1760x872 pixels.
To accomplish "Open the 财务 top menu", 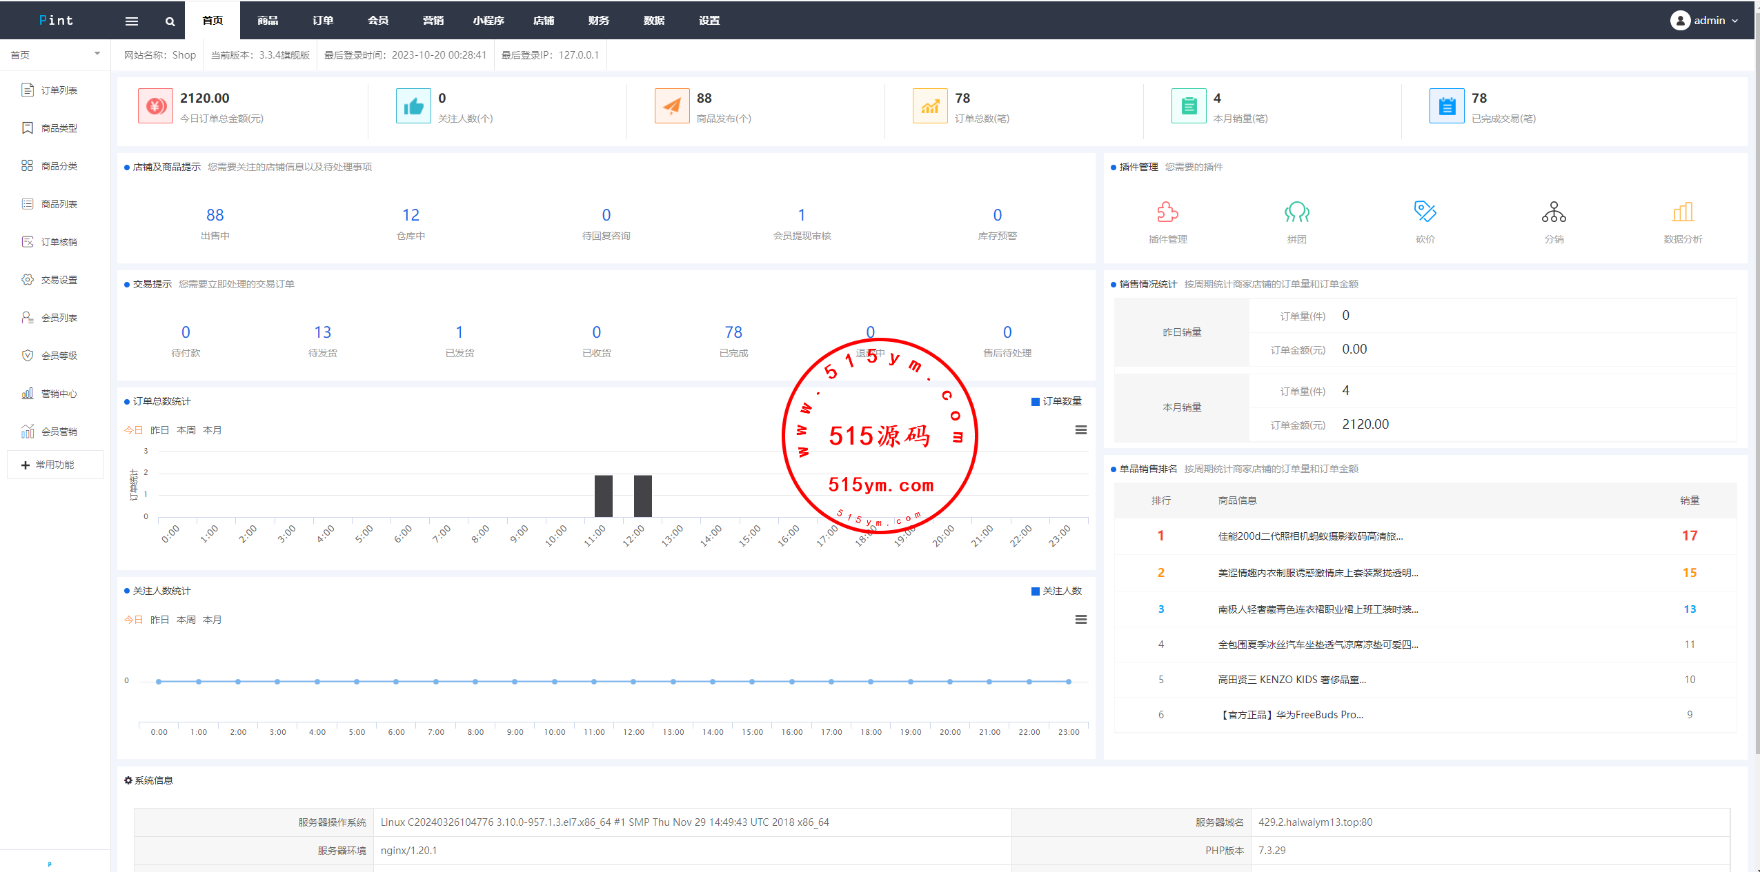I will click(x=598, y=21).
